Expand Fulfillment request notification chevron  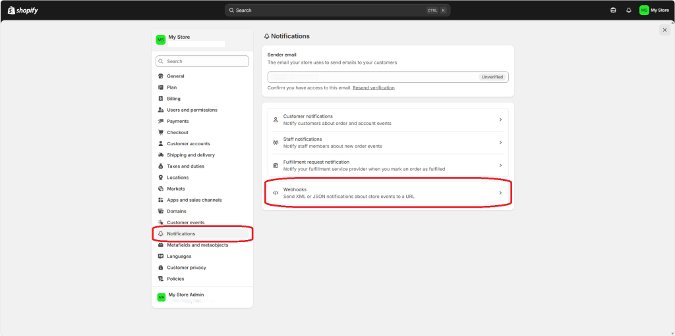pos(500,166)
